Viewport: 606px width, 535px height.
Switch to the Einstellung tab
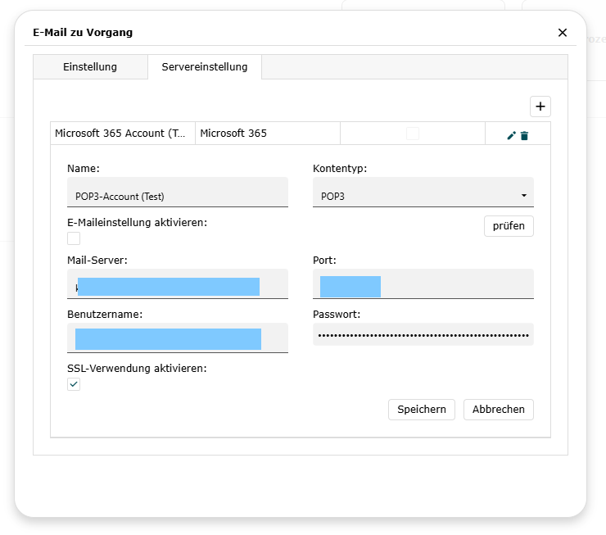click(90, 67)
